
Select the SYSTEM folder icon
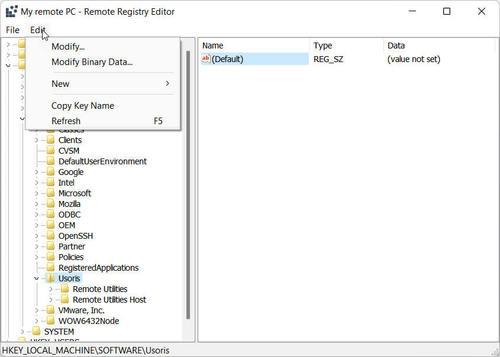pyautogui.click(x=37, y=332)
